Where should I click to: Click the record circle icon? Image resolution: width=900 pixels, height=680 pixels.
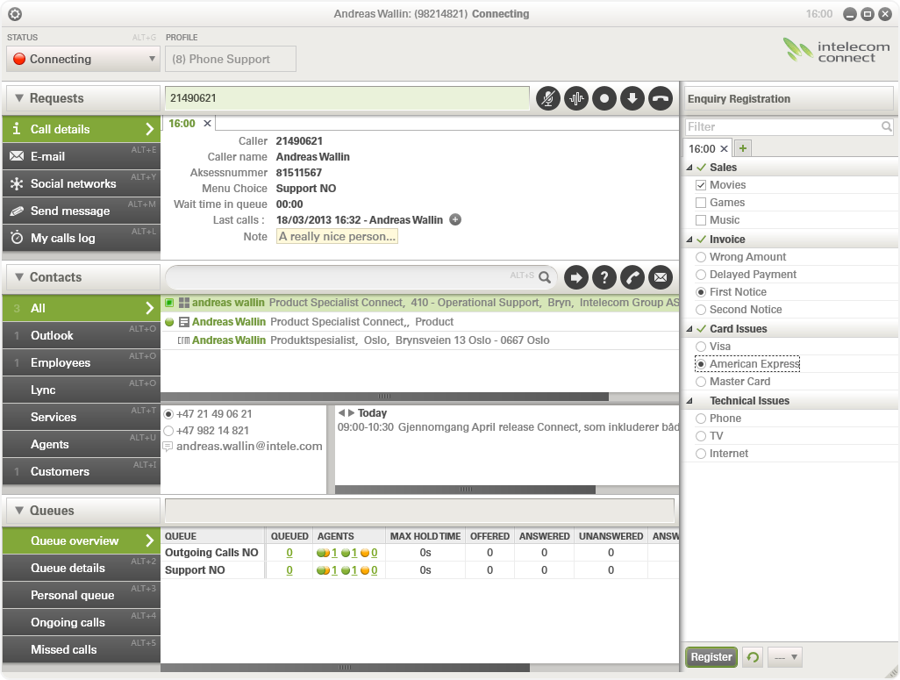click(x=604, y=98)
